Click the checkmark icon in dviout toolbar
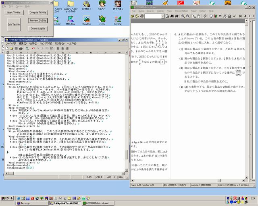 pyautogui.click(x=234, y=16)
